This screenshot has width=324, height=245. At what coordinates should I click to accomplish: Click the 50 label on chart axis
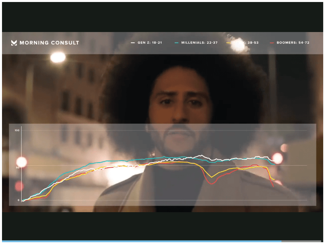click(x=17, y=167)
